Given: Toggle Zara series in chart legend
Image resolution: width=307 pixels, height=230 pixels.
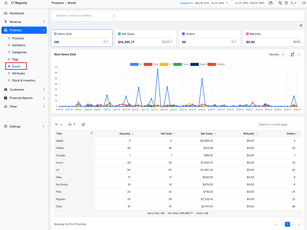Looking at the screenshot, I should [151, 64].
